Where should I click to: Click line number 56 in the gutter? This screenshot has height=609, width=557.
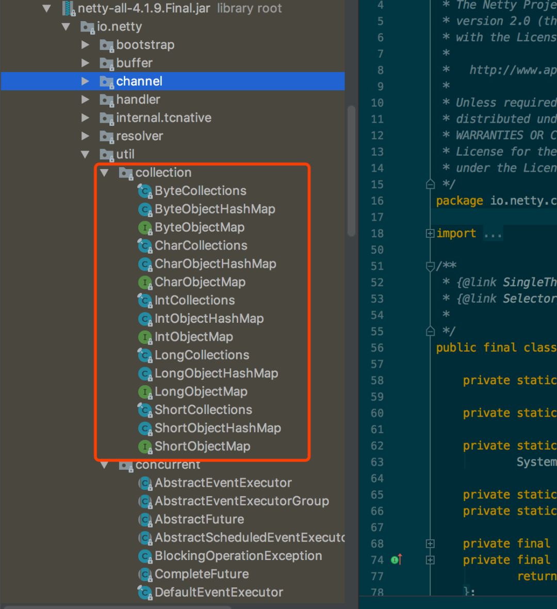(x=377, y=348)
